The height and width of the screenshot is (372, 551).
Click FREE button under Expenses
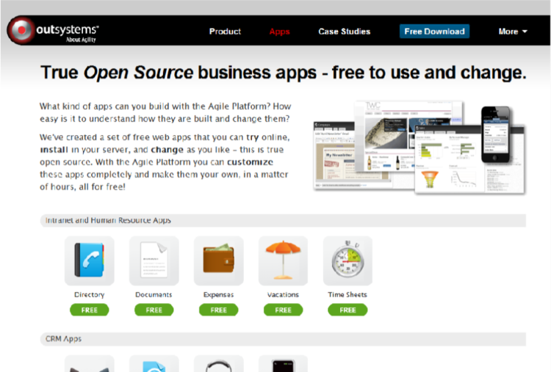click(219, 310)
